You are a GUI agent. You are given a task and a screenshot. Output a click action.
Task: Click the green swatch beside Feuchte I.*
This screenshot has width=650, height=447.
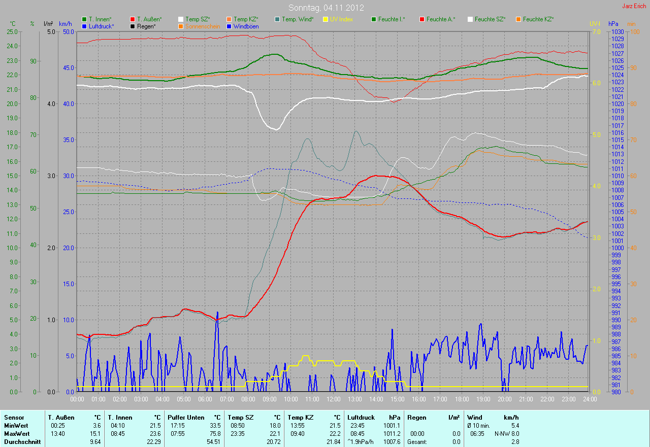(374, 19)
